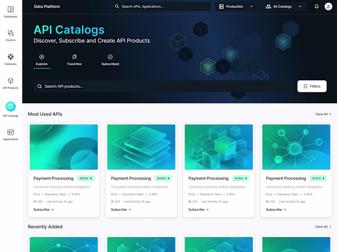Focus the Search API products field
The image size is (337, 252).
coord(164,86)
